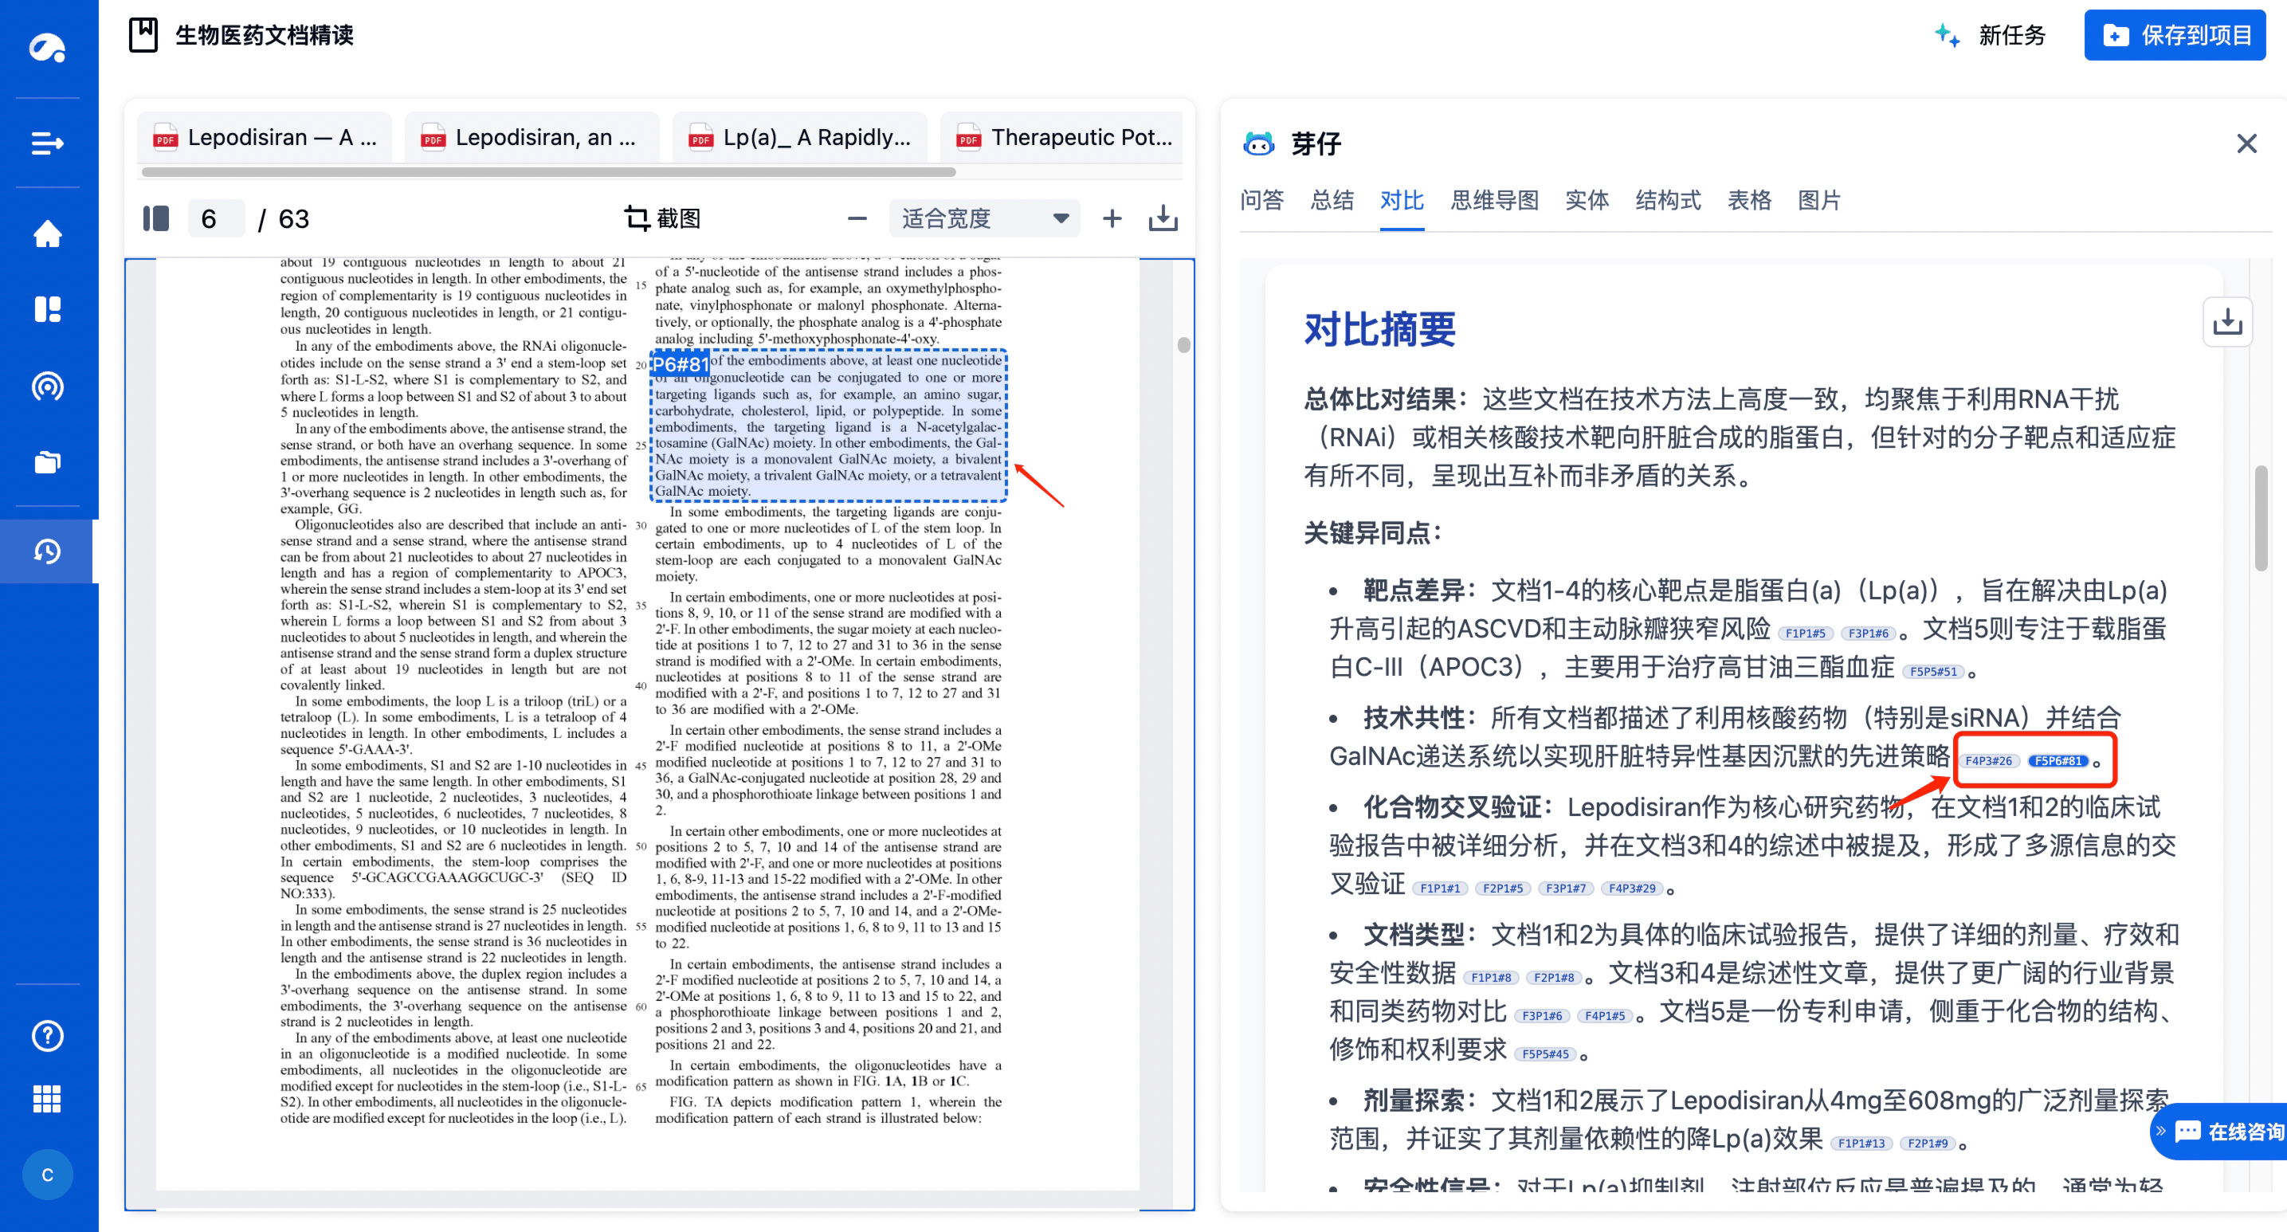
Task: Click the home icon in sidebar
Action: tap(48, 234)
